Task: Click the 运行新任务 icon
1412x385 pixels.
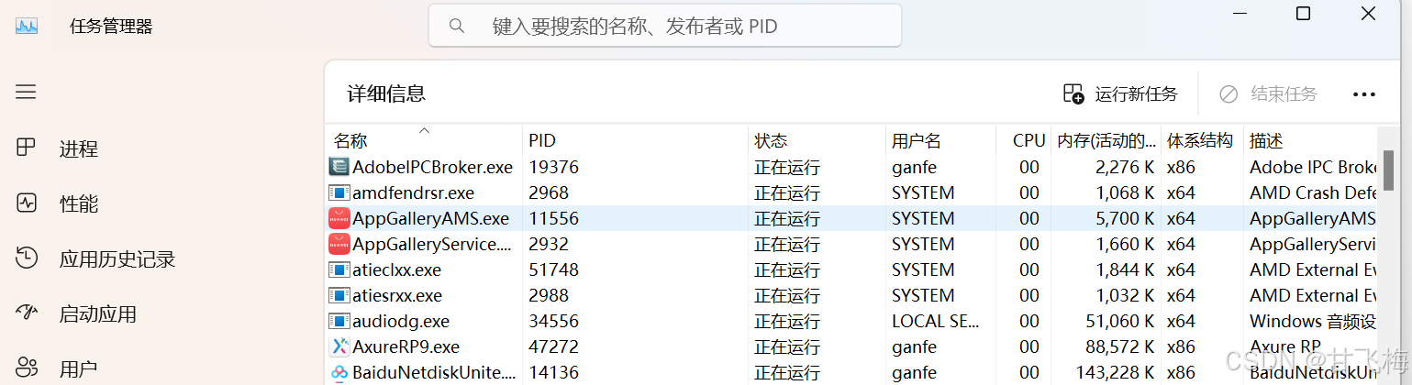Action: pos(1073,93)
